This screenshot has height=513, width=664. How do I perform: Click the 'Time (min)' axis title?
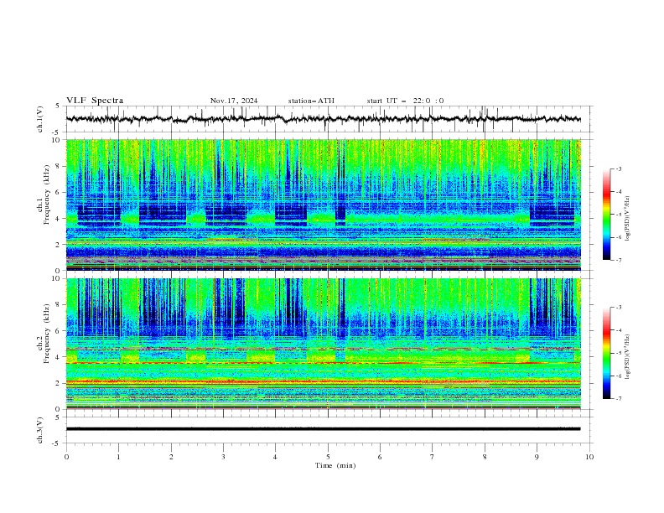tap(335, 465)
